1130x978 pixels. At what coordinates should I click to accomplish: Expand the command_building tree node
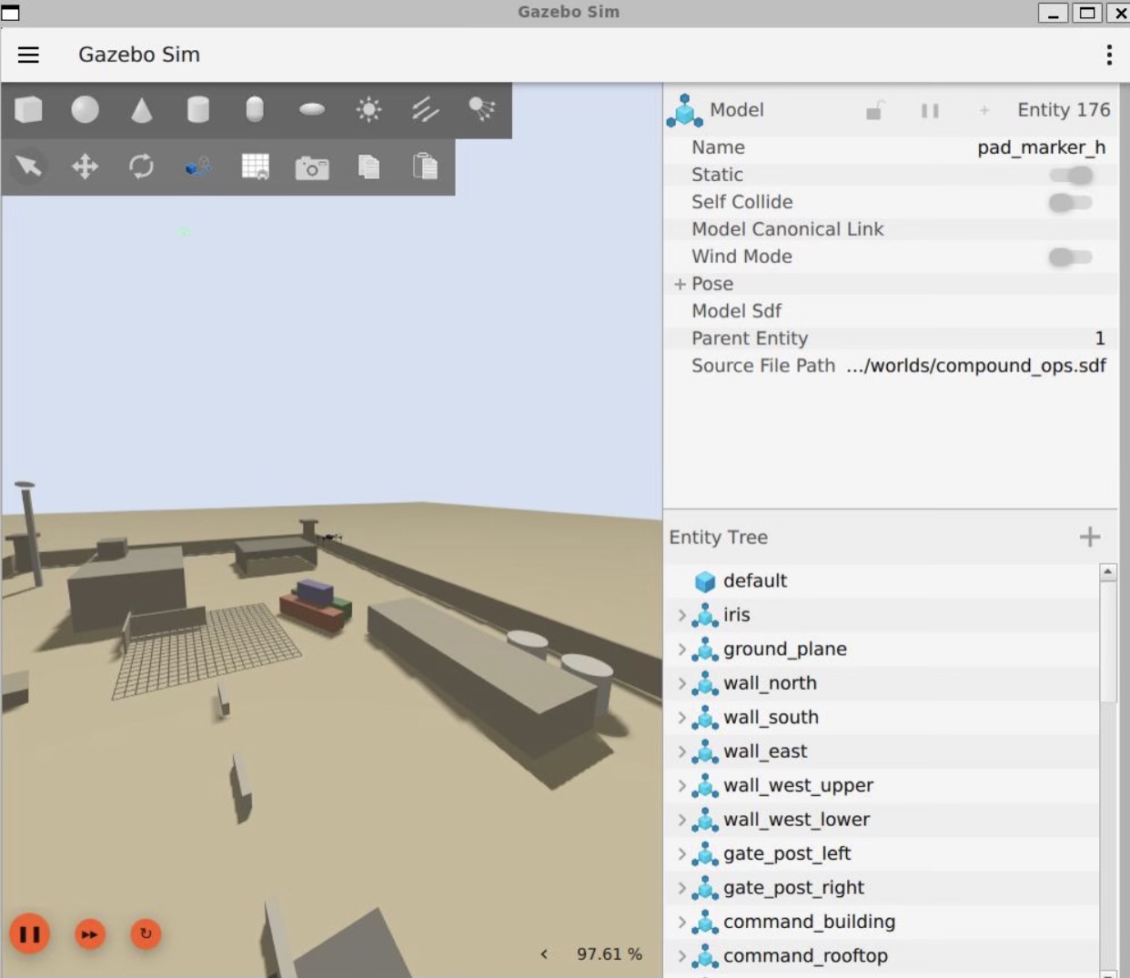[x=681, y=922]
